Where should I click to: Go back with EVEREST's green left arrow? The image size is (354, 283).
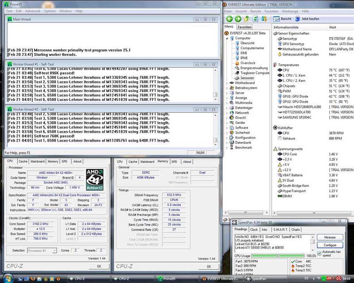(229, 19)
